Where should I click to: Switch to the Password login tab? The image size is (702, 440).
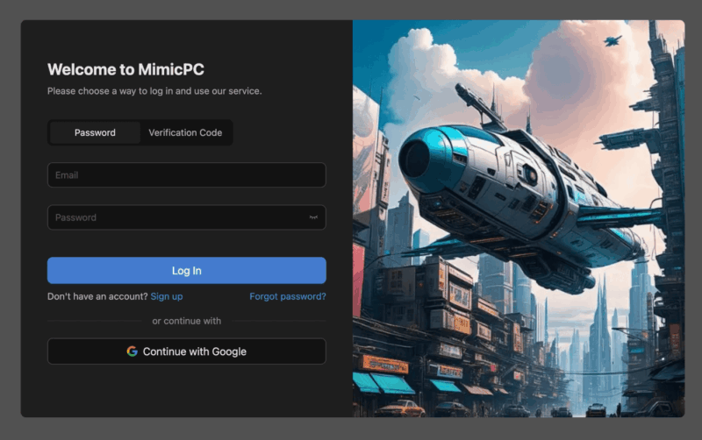coord(95,133)
